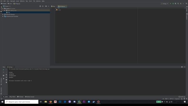Open Task View icon in taskbar
Screen dimensions: 188x106
click(x=41, y=102)
